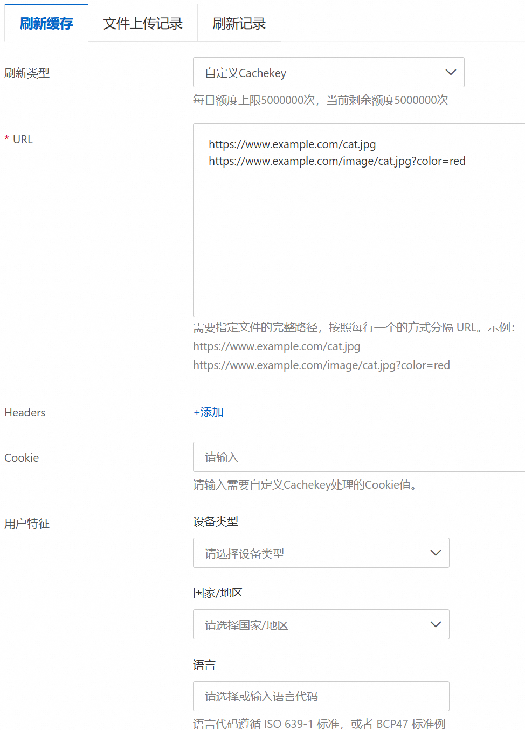Click the chevron on 设备类型 dropdown
525x730 pixels.
(x=436, y=553)
